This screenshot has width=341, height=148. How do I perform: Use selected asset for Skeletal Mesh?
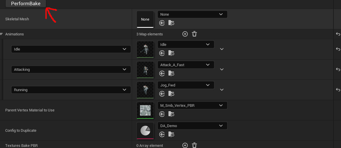(162, 23)
